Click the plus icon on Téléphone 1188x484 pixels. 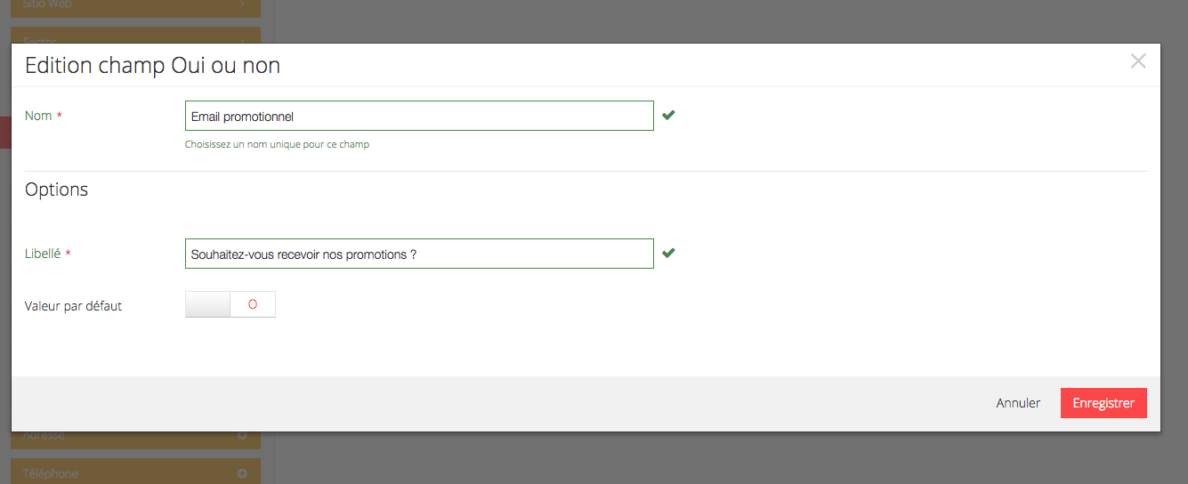click(242, 473)
